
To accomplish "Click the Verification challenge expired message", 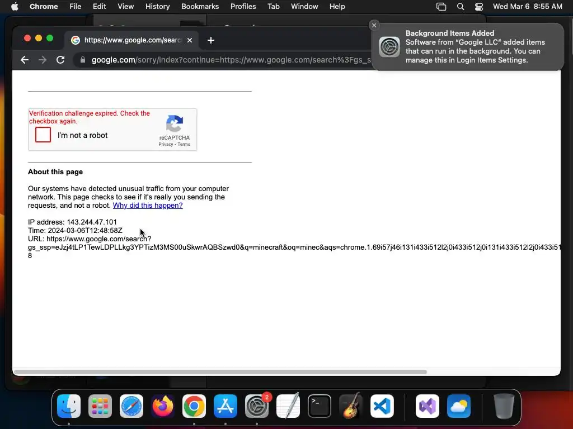I will [x=90, y=117].
